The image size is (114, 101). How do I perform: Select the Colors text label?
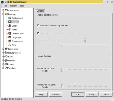pyautogui.click(x=15, y=26)
